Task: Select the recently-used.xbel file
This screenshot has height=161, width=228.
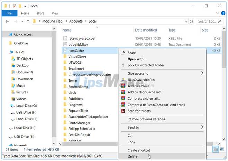Action: pyautogui.click(x=82, y=38)
